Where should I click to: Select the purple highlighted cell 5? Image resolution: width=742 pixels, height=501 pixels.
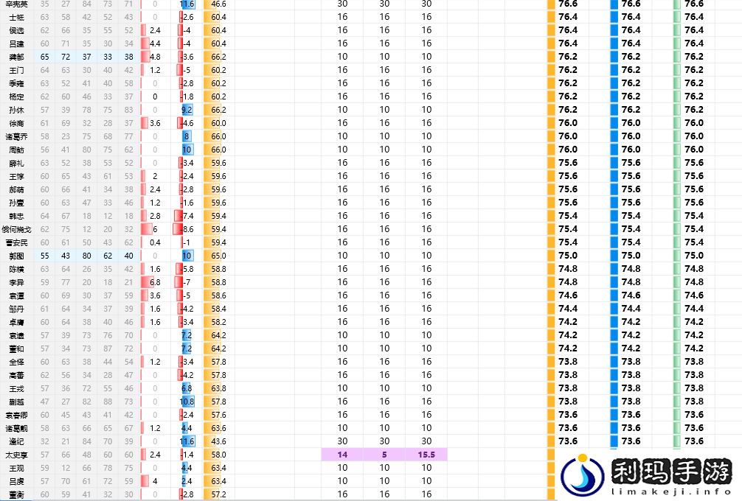pyautogui.click(x=384, y=455)
